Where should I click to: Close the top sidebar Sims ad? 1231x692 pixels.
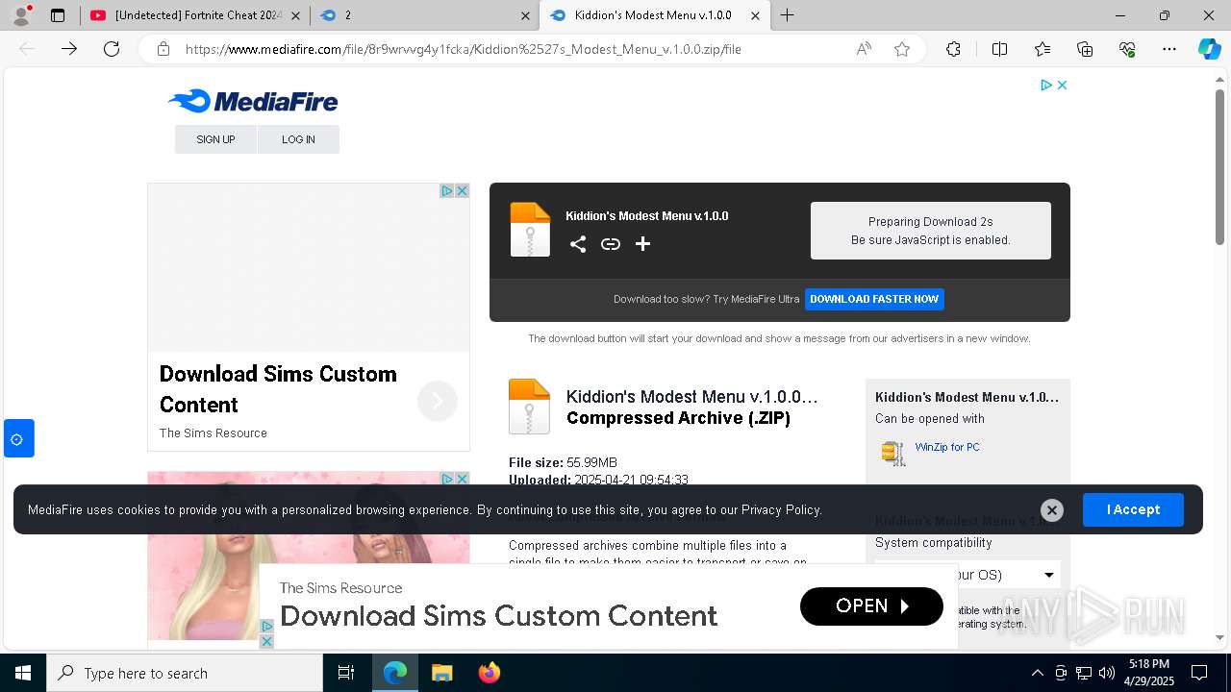pos(462,191)
